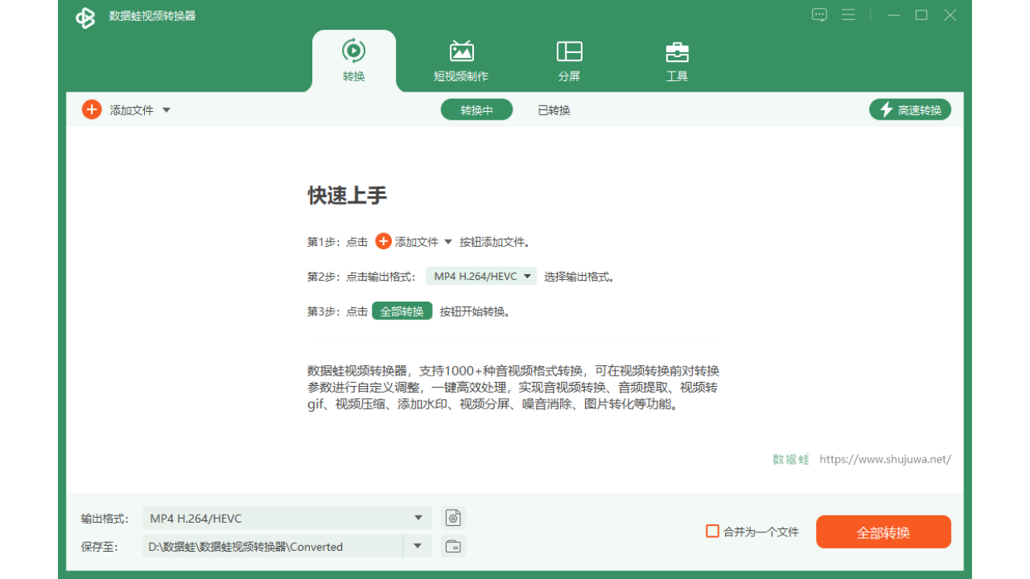
Task: Open the 工具 toolbox
Action: coord(677,60)
